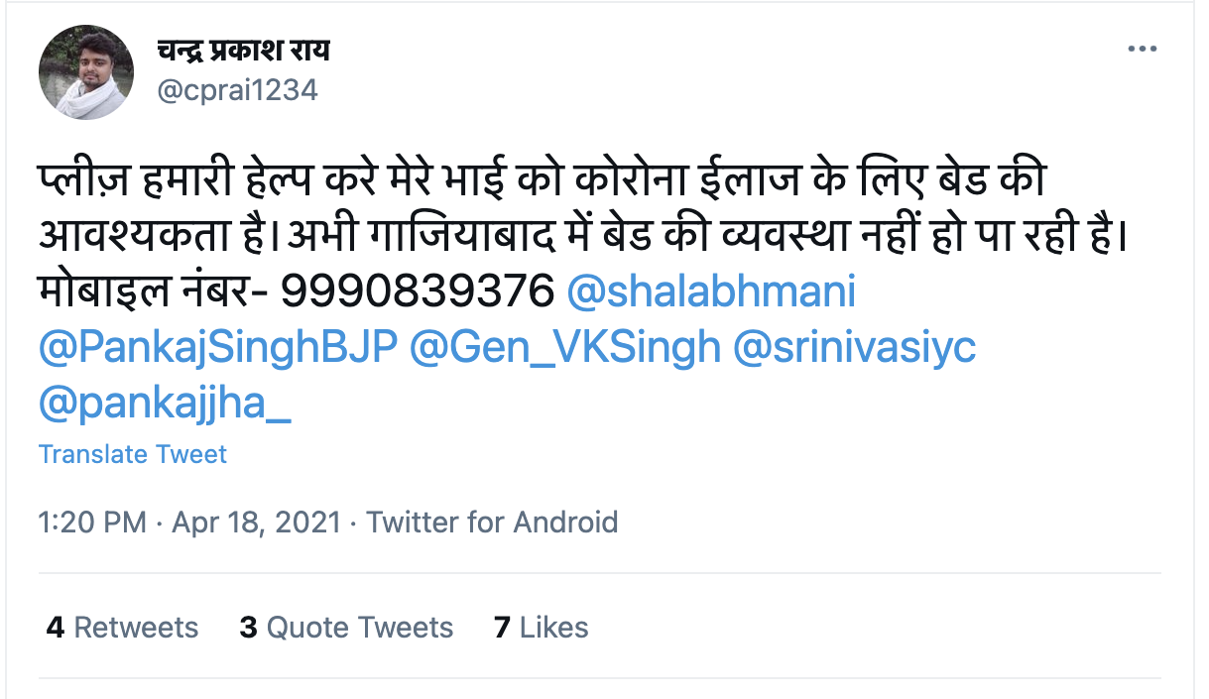Open the @srinivasiyc mention
The image size is (1209, 699).
(854, 347)
